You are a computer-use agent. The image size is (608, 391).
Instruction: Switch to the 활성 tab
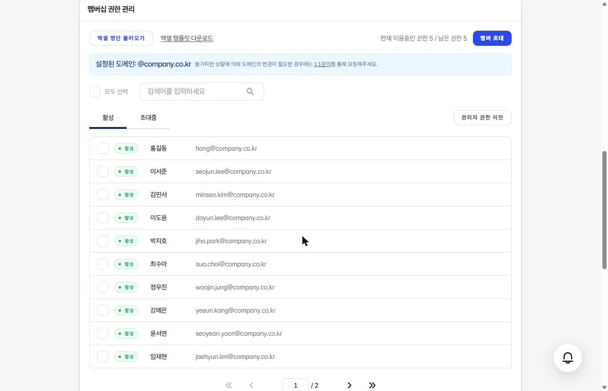pos(108,118)
